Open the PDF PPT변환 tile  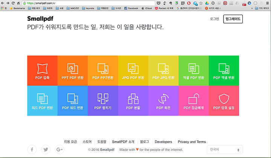click(103, 71)
